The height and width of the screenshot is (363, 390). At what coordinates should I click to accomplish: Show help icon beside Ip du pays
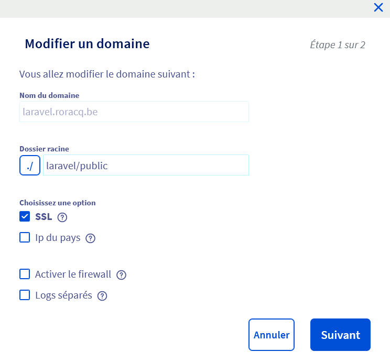coord(90,238)
